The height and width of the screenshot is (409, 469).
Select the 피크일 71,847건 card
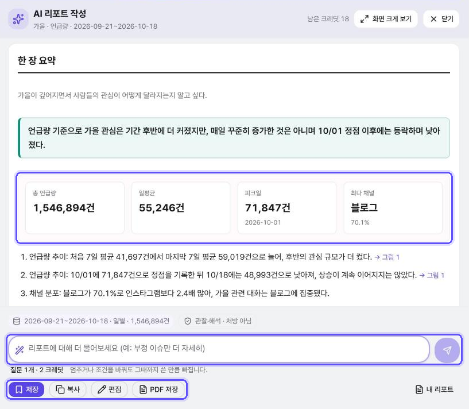click(287, 208)
